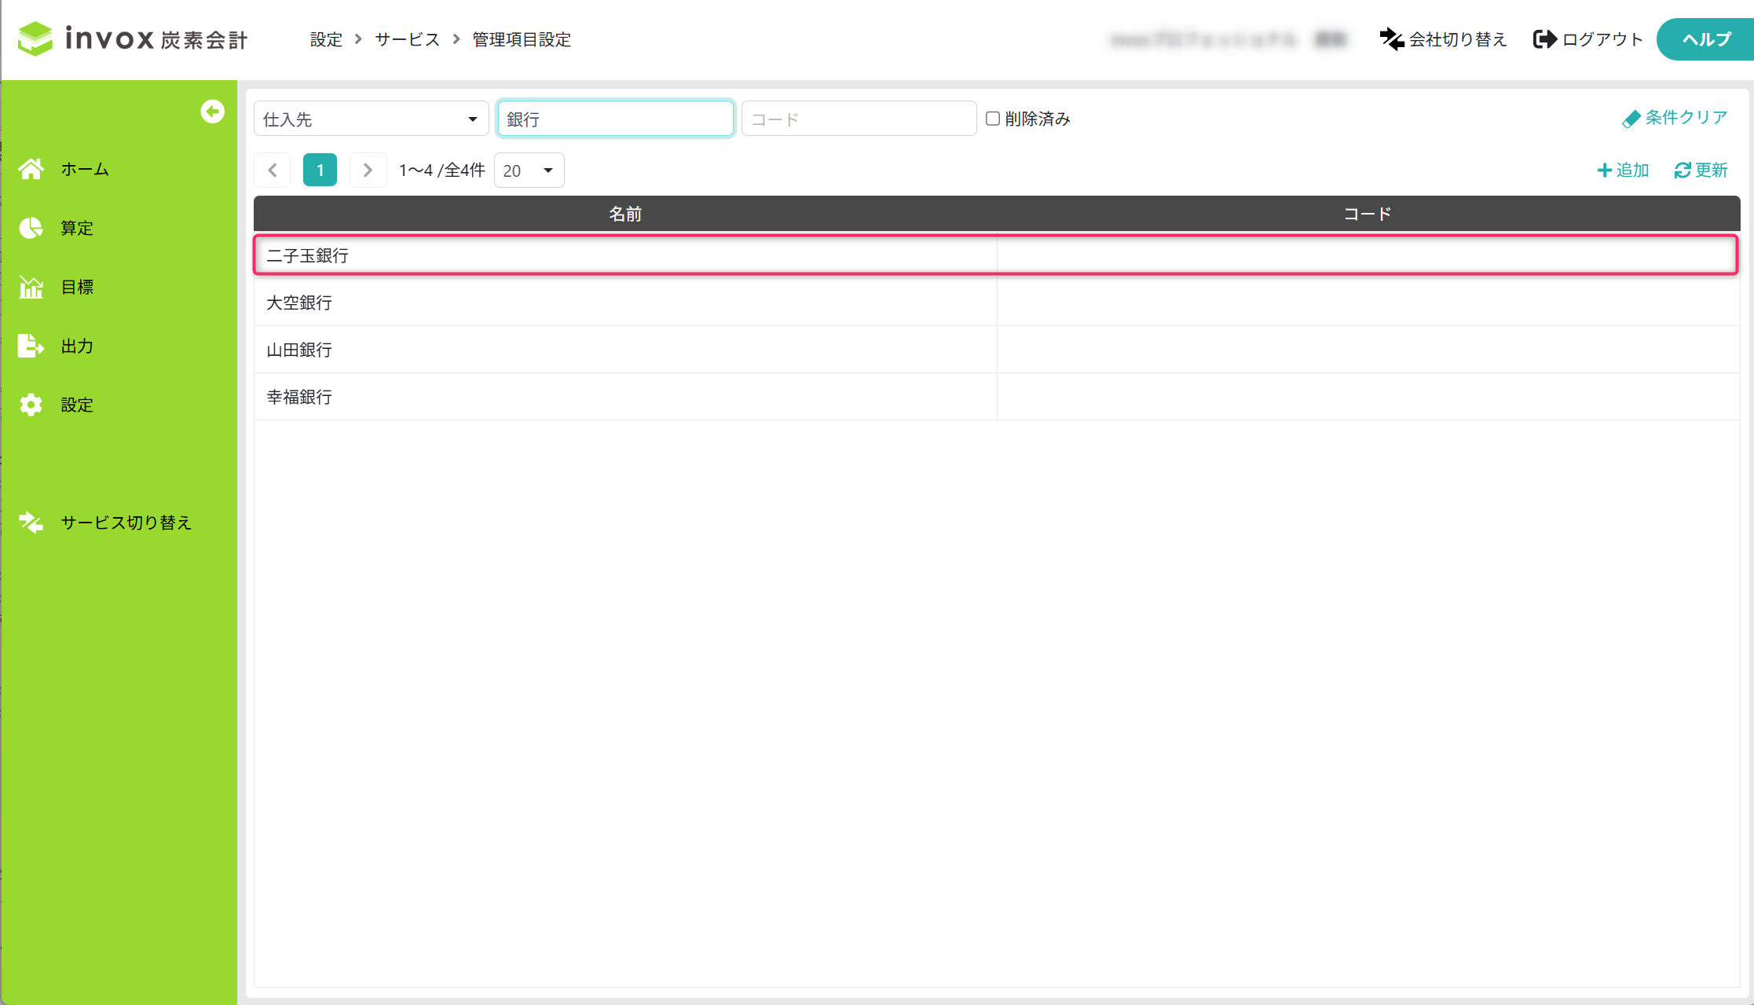1754x1005 pixels.
Task: Click the 算定 pie chart icon
Action: point(31,228)
